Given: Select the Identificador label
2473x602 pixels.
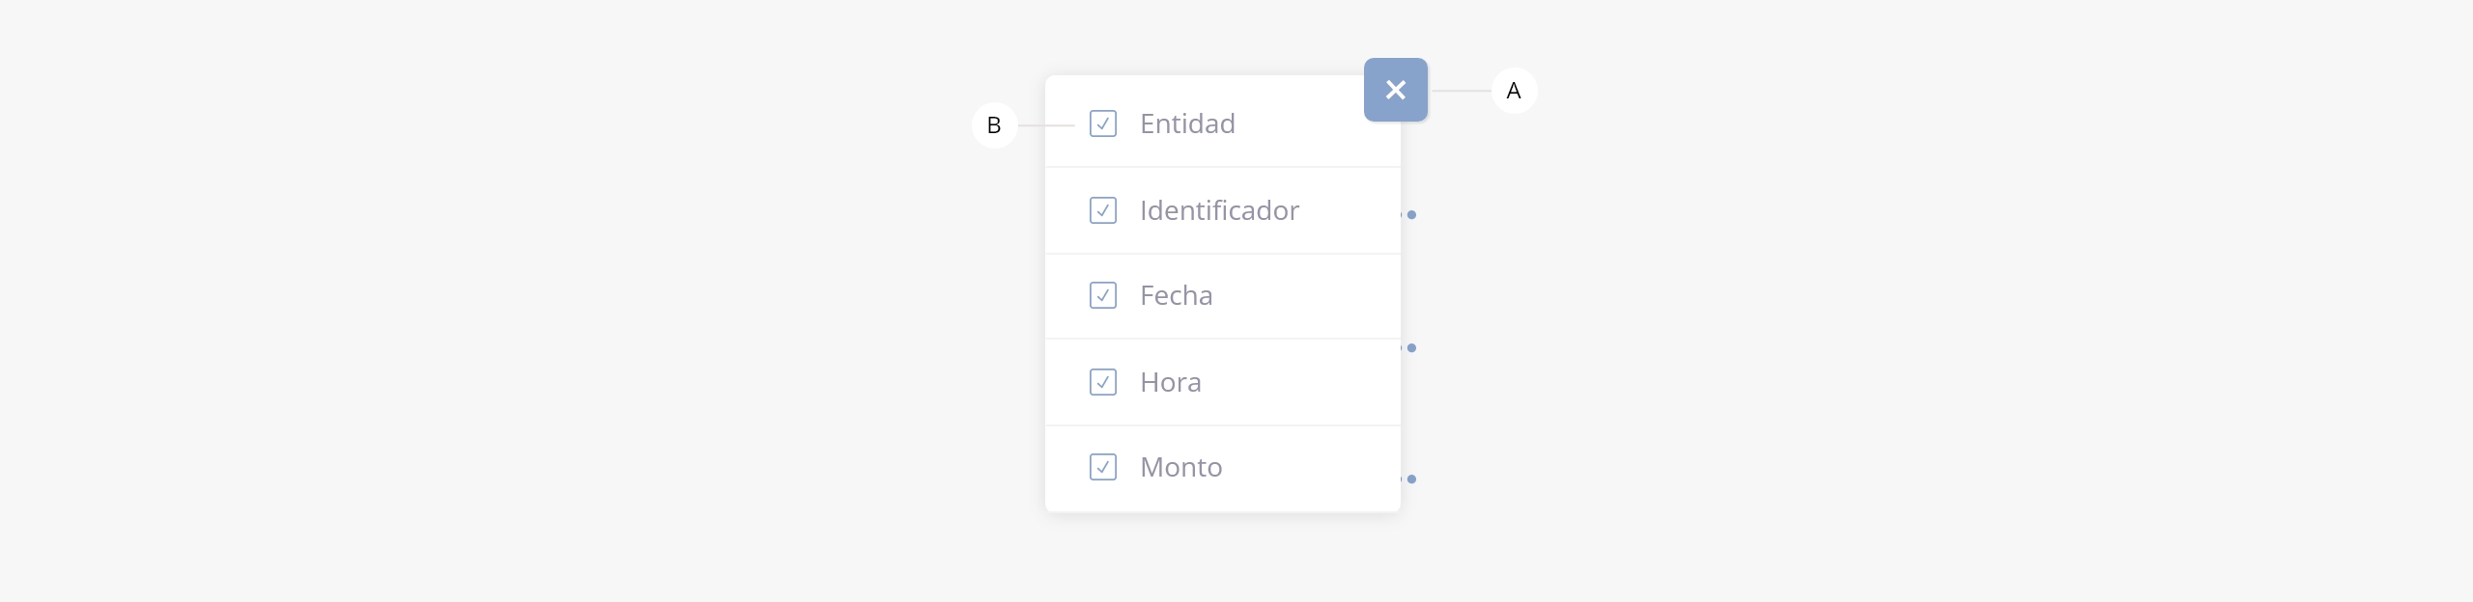Looking at the screenshot, I should [1219, 210].
